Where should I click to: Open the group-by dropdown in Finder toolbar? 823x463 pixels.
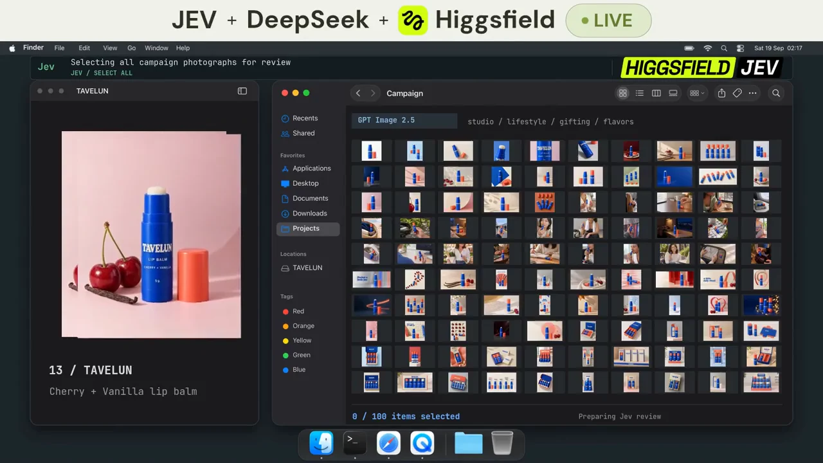(x=697, y=93)
